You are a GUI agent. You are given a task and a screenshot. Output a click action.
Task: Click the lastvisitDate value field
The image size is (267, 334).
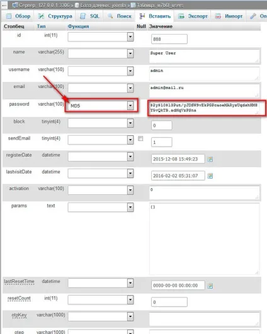pyautogui.click(x=178, y=175)
